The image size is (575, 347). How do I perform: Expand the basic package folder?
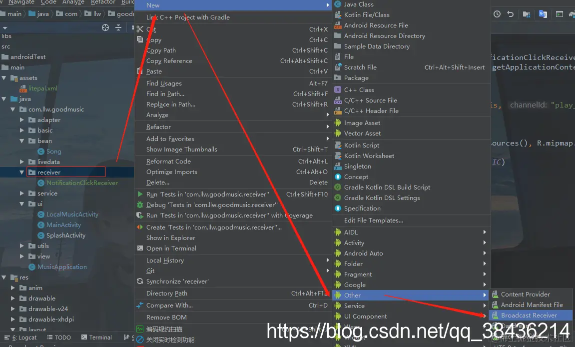pos(21,130)
